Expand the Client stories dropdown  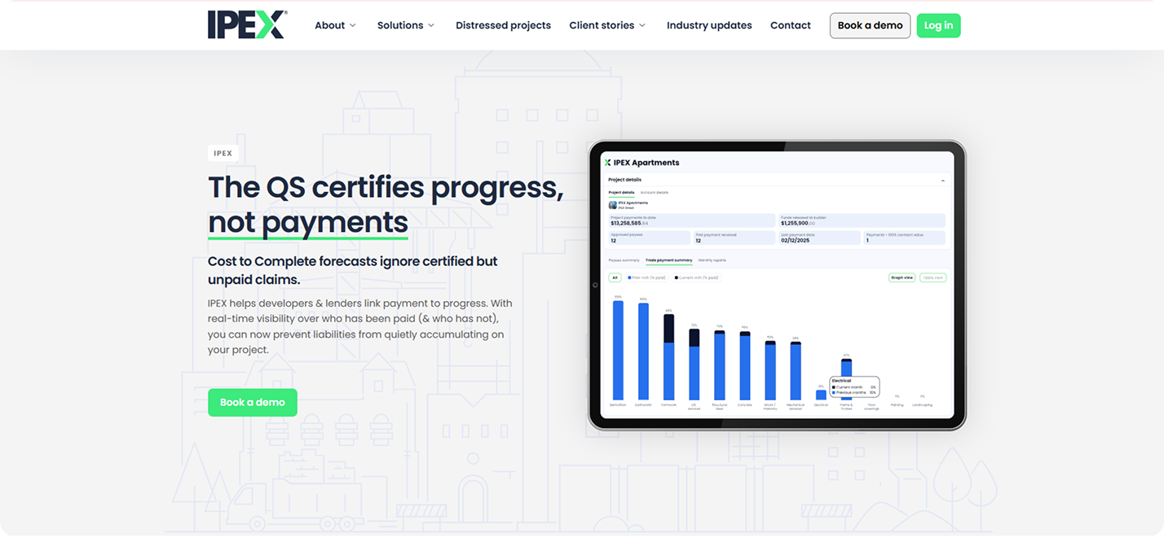pos(607,25)
